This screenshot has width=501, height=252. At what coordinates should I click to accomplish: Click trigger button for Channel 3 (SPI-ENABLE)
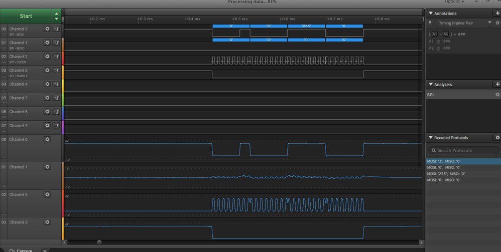coord(56,71)
